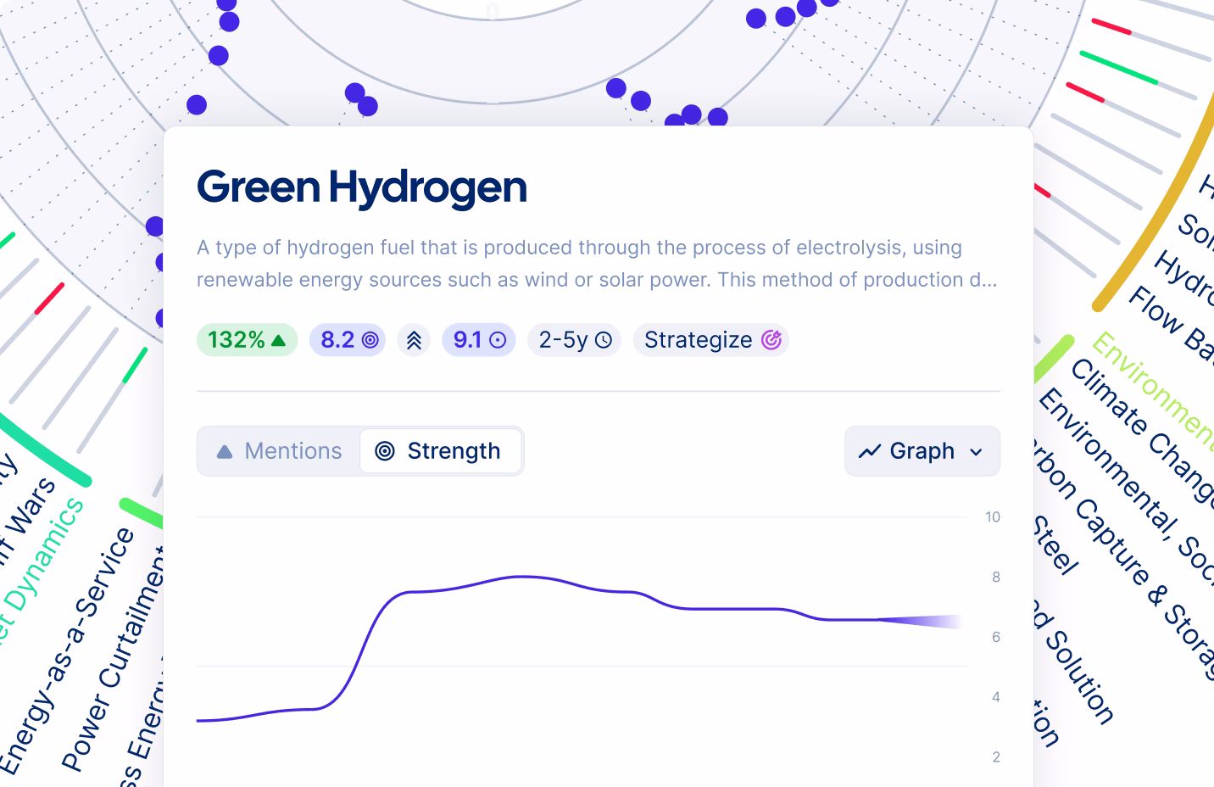The width and height of the screenshot is (1214, 787).
Task: Click the y-axis value 10
Action: 993,517
